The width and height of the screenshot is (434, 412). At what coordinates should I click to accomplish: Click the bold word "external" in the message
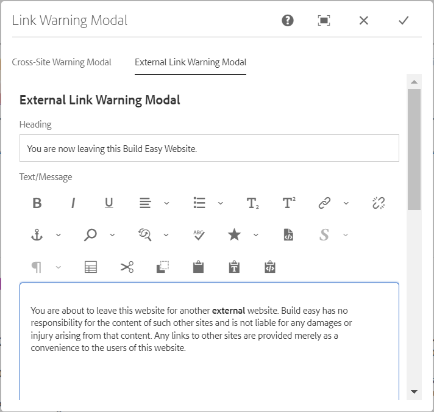coord(229,311)
